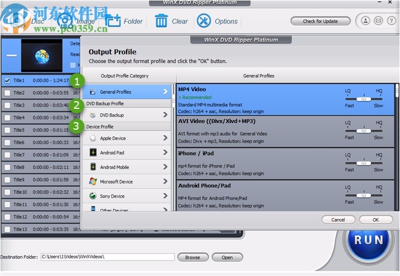Click the ISO Image source icon
Viewport: 400px width, 276px height.
point(65,21)
